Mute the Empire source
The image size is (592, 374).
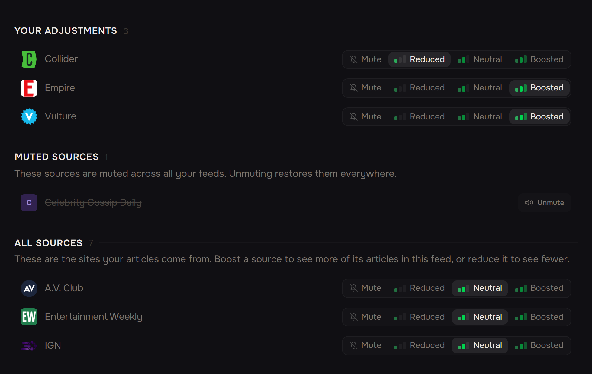pyautogui.click(x=365, y=88)
